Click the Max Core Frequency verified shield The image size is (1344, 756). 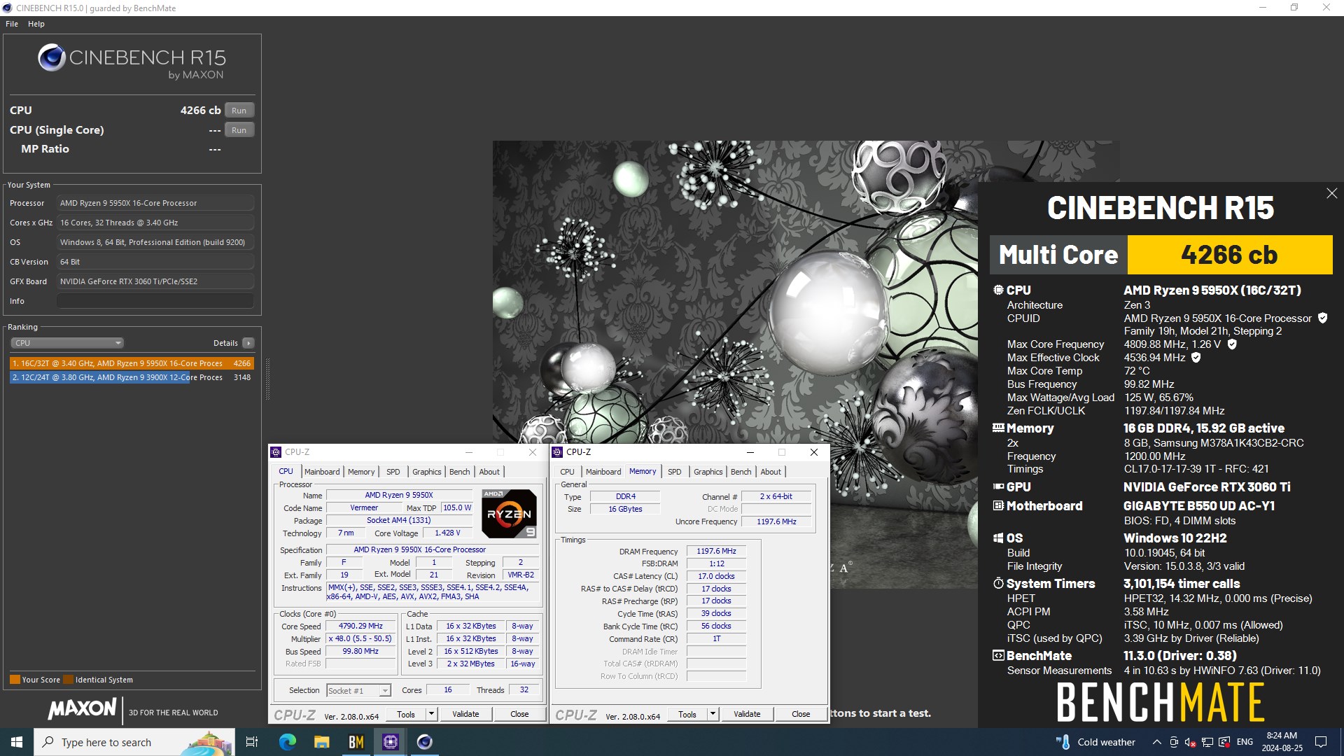click(x=1232, y=344)
